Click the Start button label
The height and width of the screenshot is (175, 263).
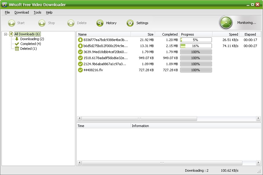pos(21,23)
